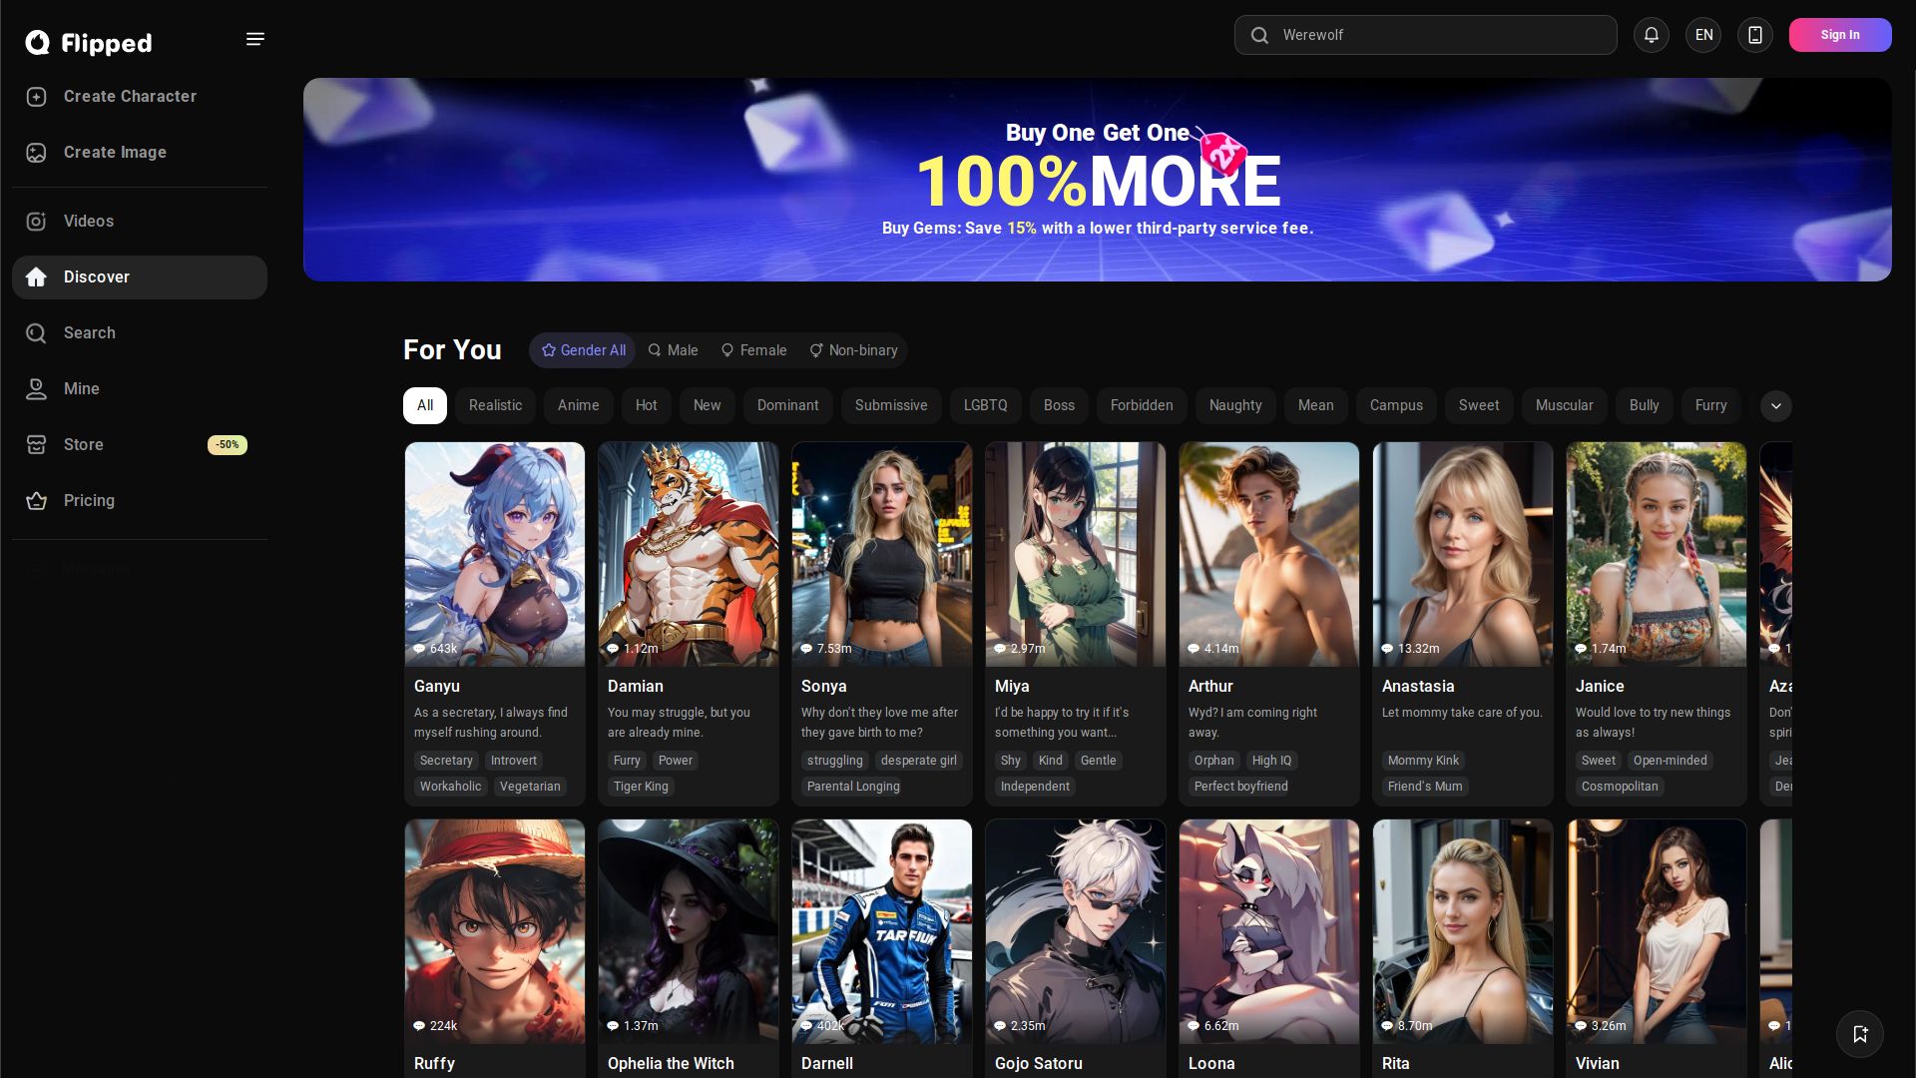Click the Store shop icon
Screen dimensions: 1916x1078
tap(37, 445)
